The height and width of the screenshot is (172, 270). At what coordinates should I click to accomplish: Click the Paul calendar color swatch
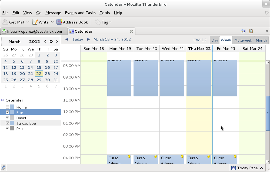coord(12,128)
